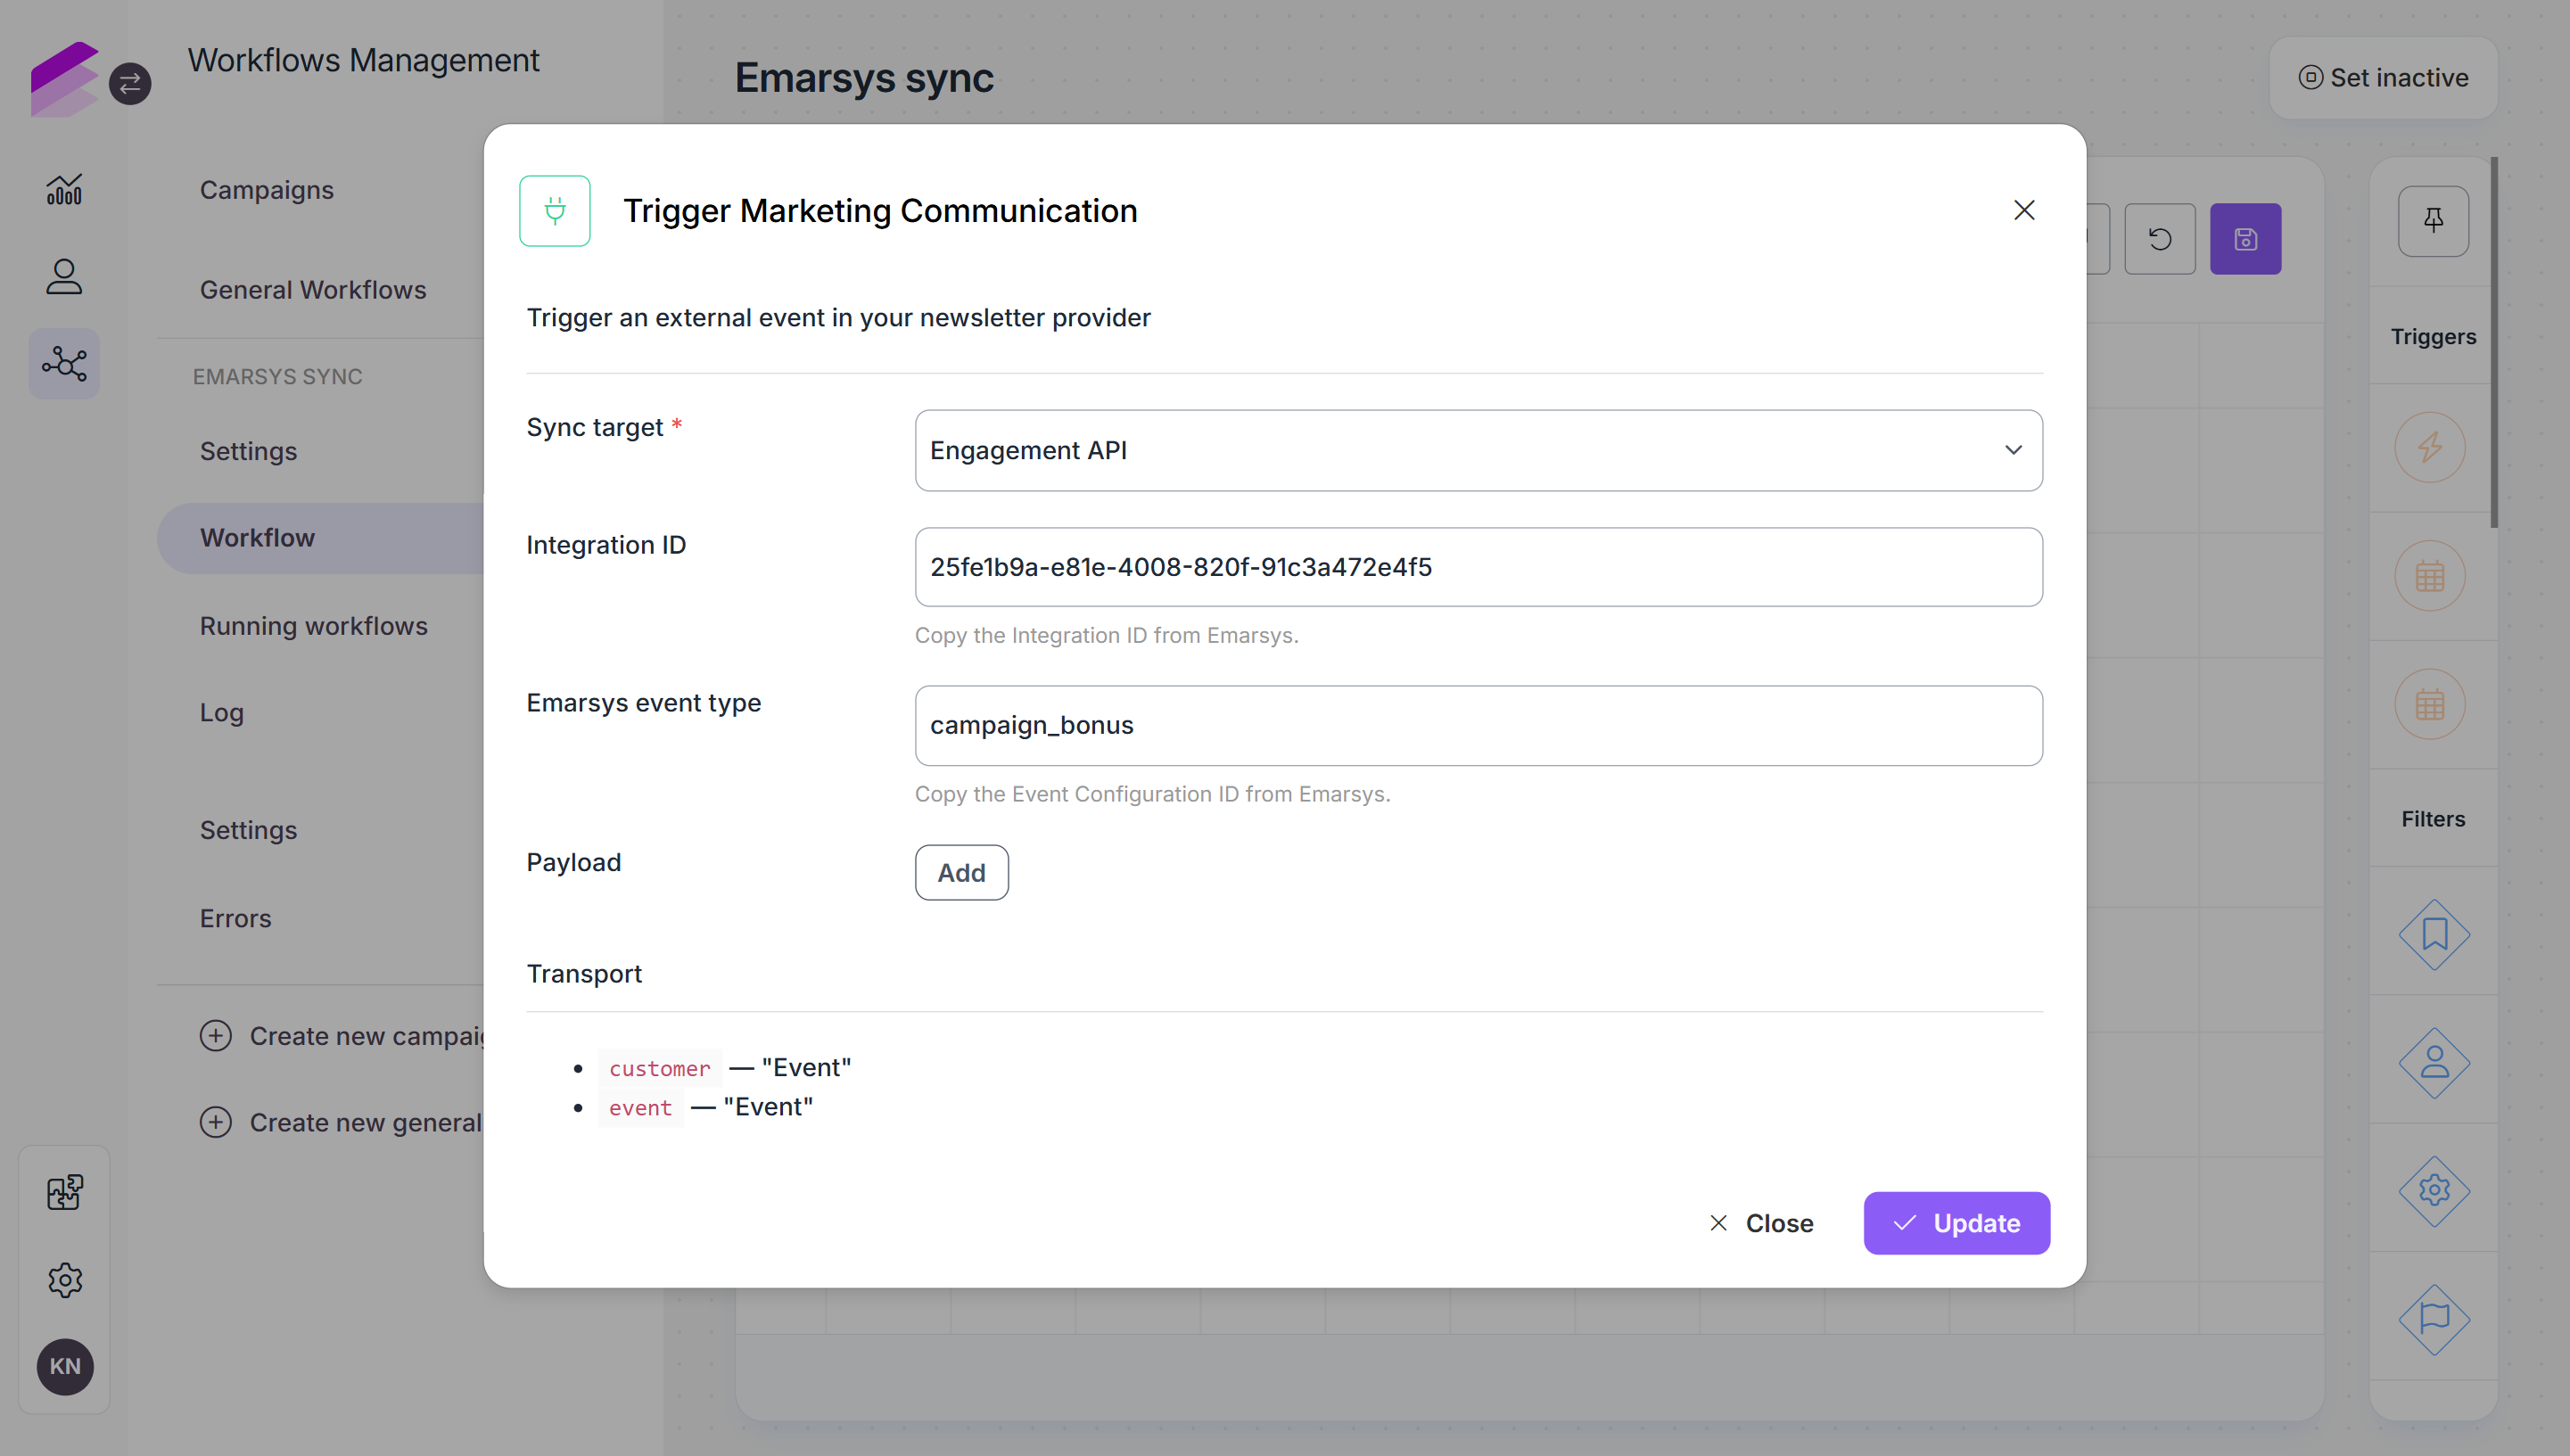Select the gear filter icon

(x=2434, y=1191)
